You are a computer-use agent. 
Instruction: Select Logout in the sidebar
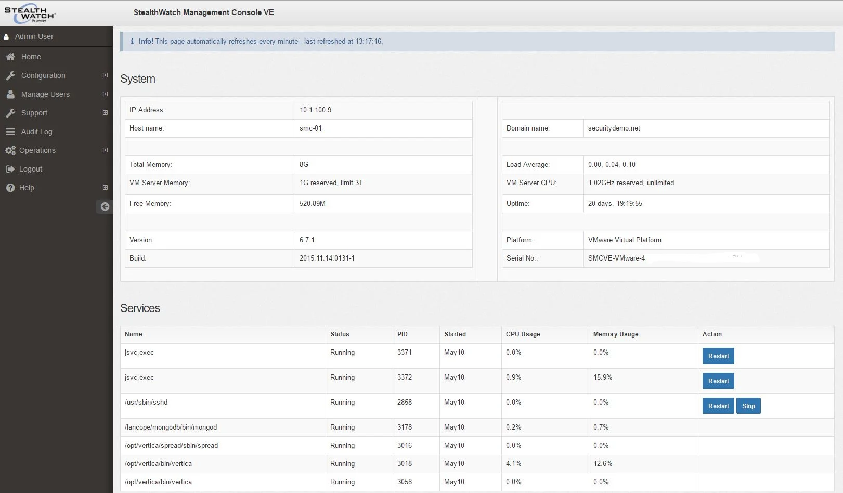tap(31, 169)
